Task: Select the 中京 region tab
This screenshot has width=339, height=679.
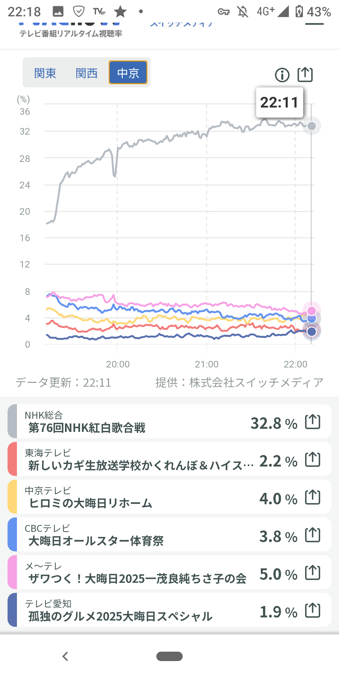Action: tap(128, 73)
